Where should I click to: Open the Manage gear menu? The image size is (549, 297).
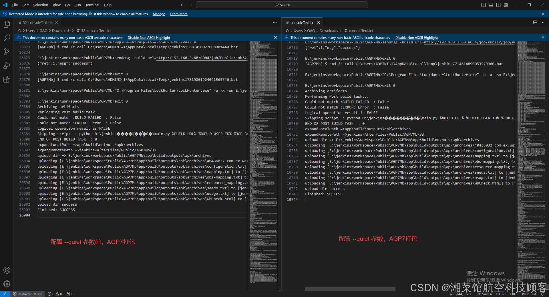7,284
